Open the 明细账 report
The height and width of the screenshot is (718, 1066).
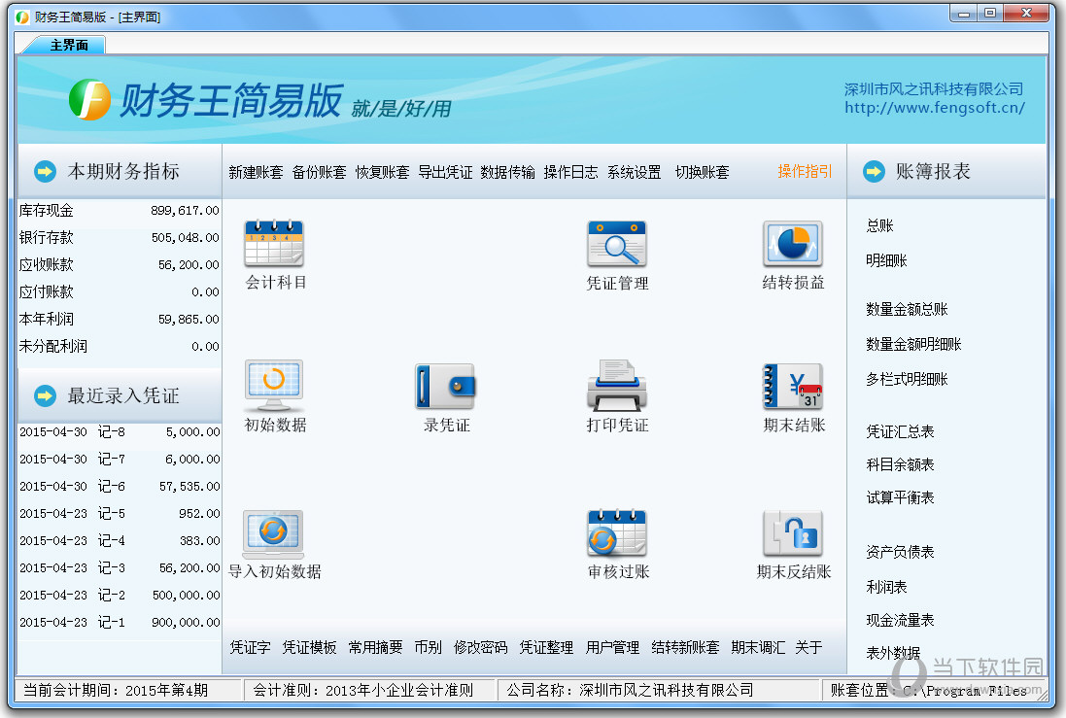tap(886, 260)
